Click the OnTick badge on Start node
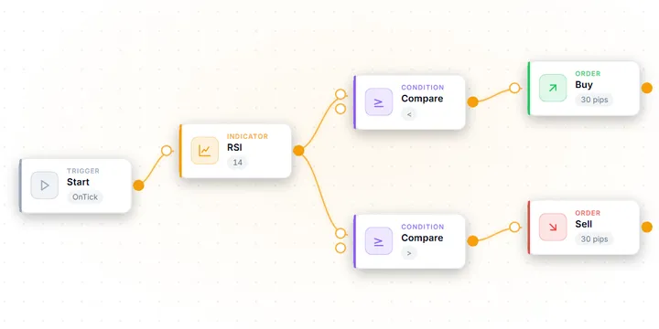This screenshot has width=659, height=329. tap(85, 197)
